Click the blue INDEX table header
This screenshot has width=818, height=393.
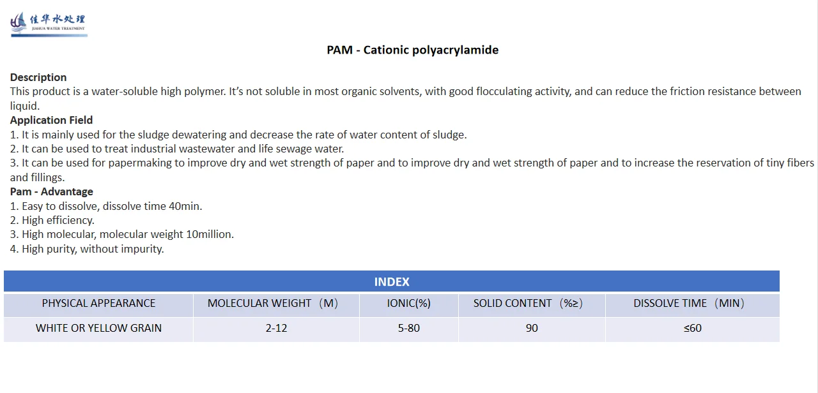pyautogui.click(x=391, y=281)
